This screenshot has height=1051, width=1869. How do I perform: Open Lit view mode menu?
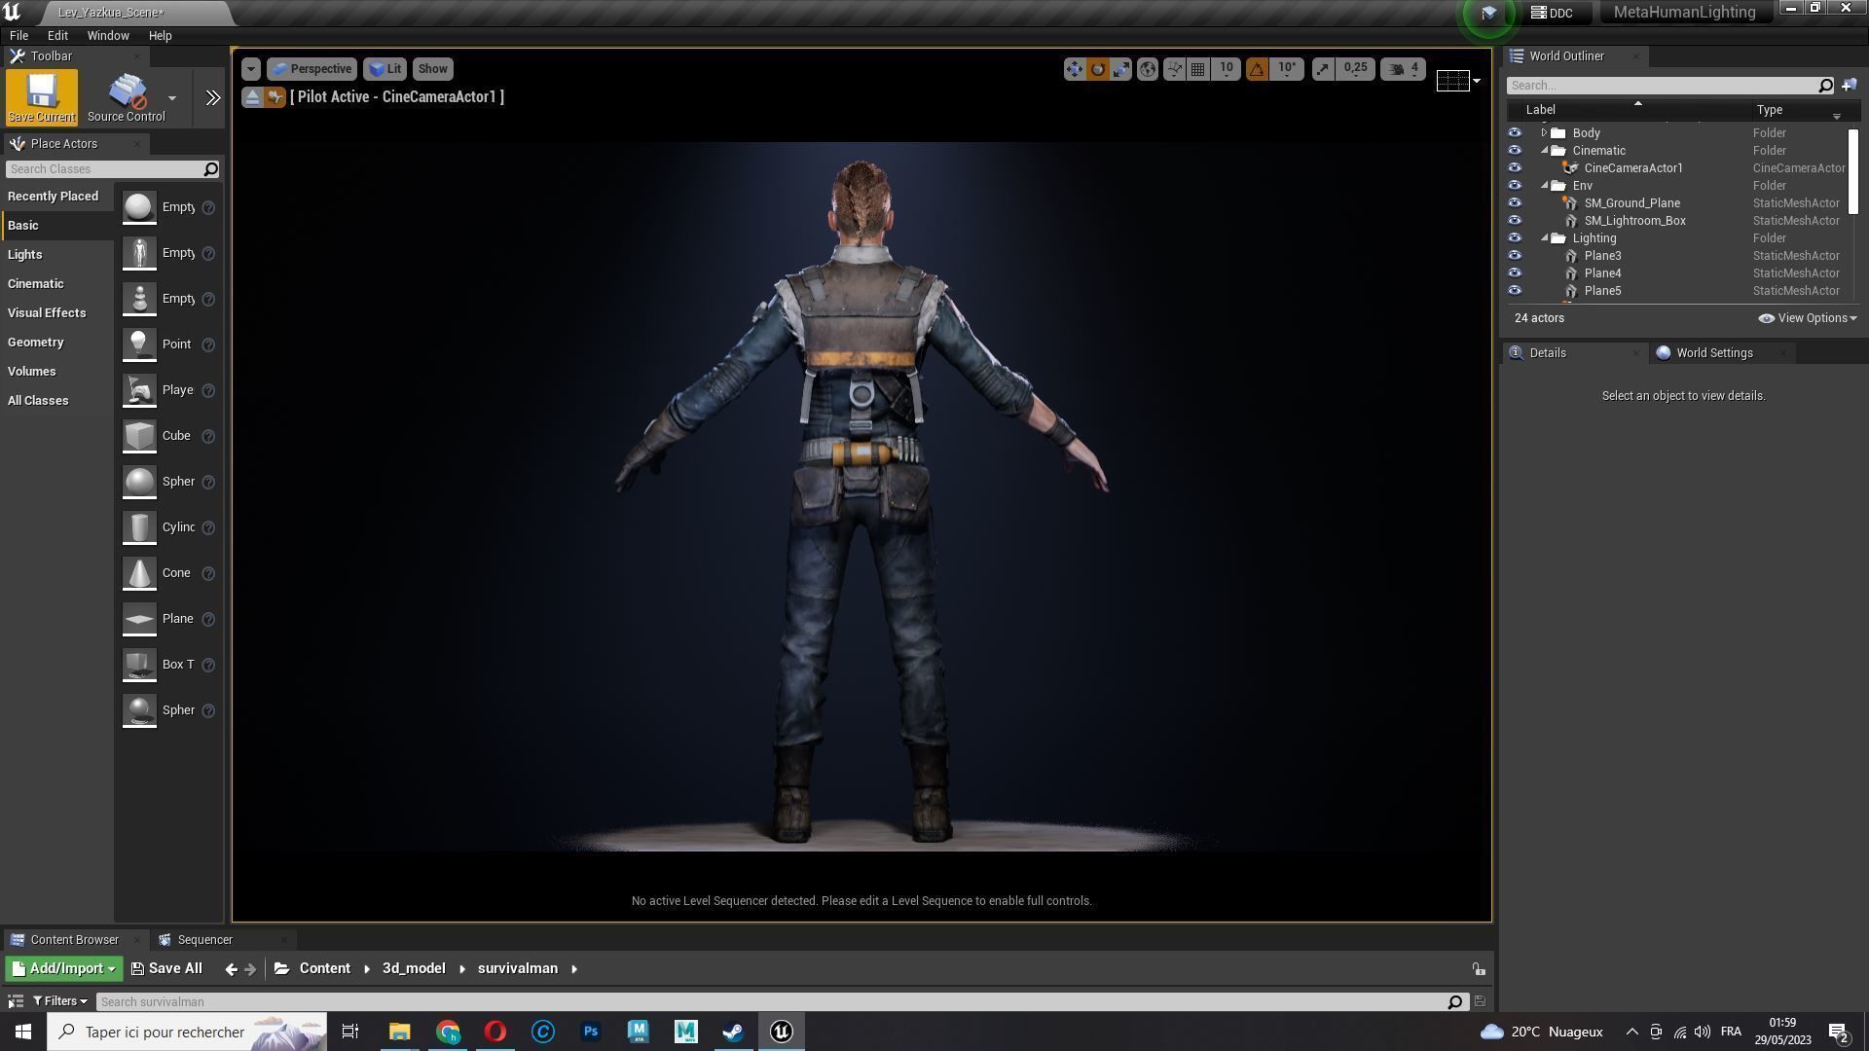coord(385,69)
